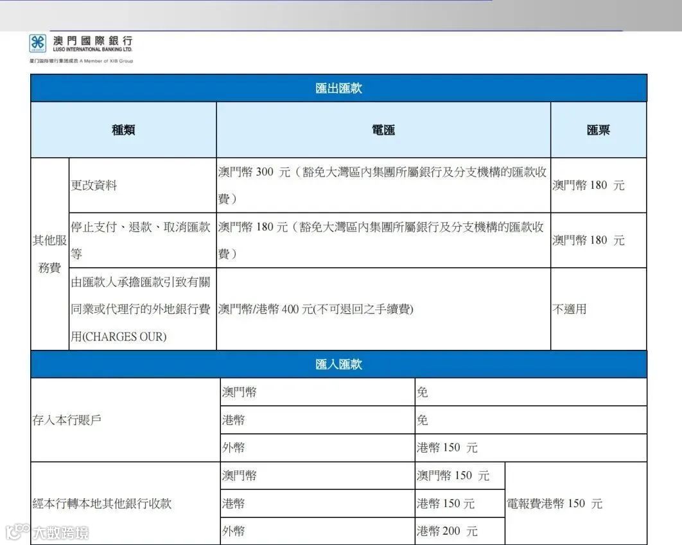Click the 匯票 column header
Image resolution: width=682 pixels, height=545 pixels.
(599, 130)
